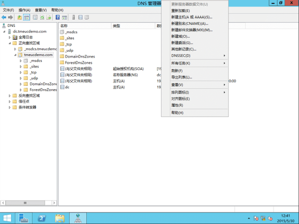The width and height of the screenshot is (299, 224).
Task: Choose 其他新记录(C) from context menu
Action: (195, 49)
